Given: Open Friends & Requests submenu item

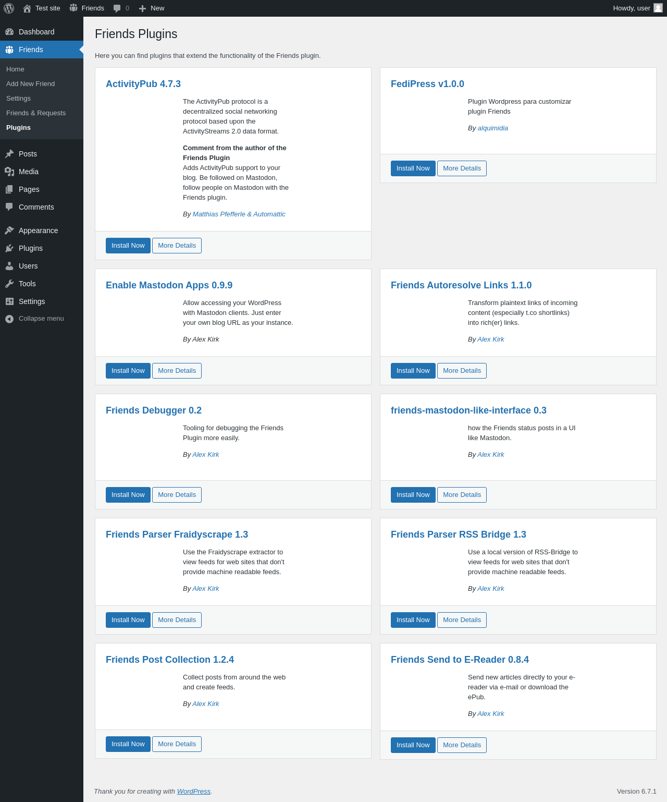Looking at the screenshot, I should 36,113.
